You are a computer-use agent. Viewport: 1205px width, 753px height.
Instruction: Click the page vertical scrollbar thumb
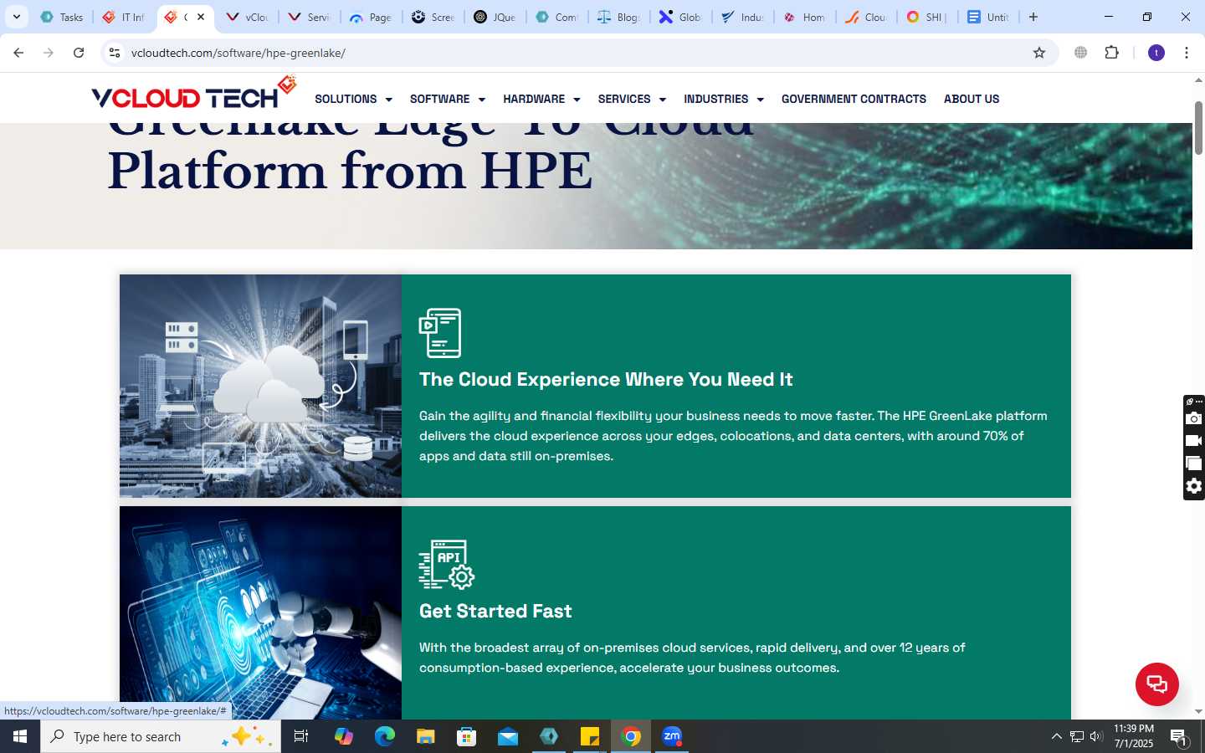pos(1198,127)
